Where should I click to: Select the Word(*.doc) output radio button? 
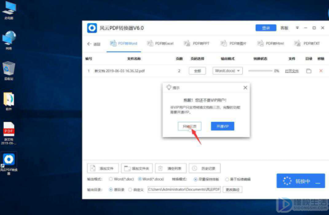111,179
